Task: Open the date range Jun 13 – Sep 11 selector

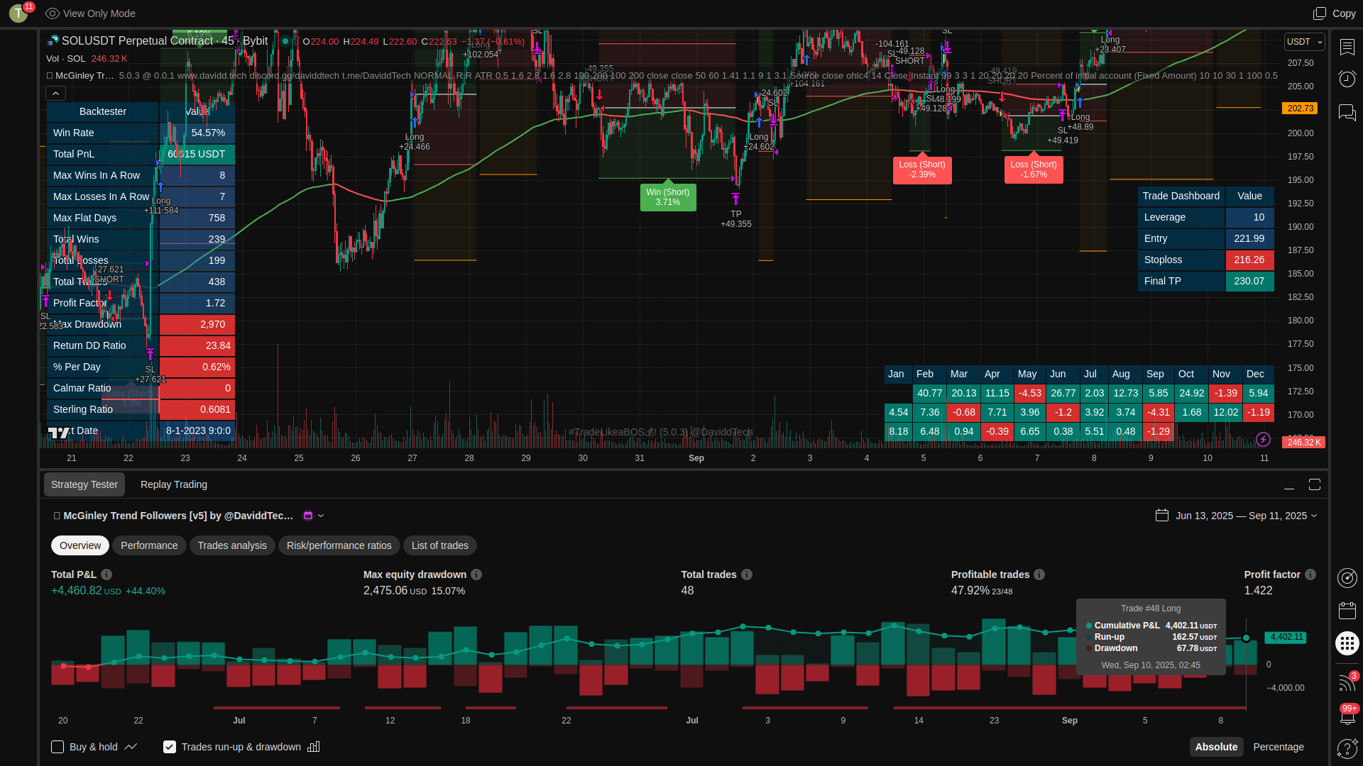Action: tap(1236, 516)
